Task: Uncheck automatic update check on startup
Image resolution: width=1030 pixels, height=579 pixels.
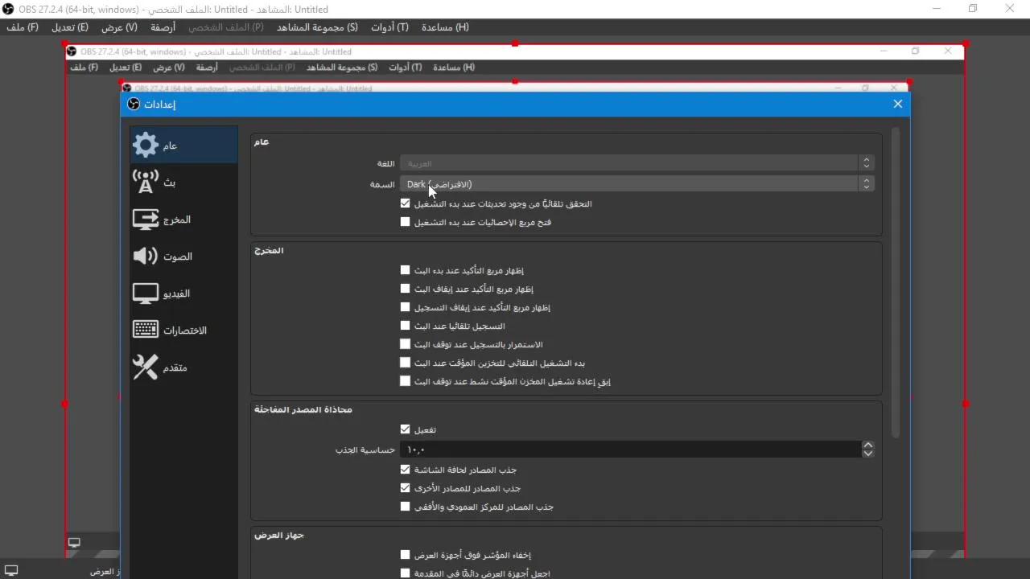Action: (406, 203)
